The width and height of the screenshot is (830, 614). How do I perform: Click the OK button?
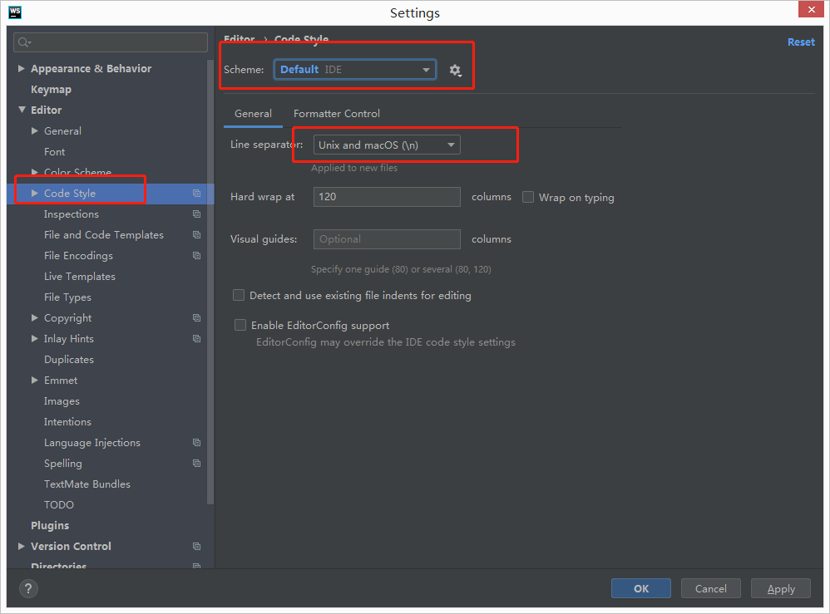tap(641, 588)
